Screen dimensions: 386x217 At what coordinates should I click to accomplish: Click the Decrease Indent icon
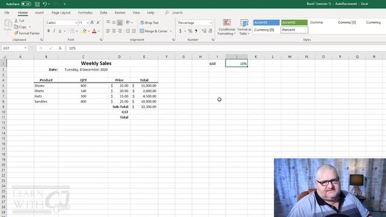click(x=128, y=31)
